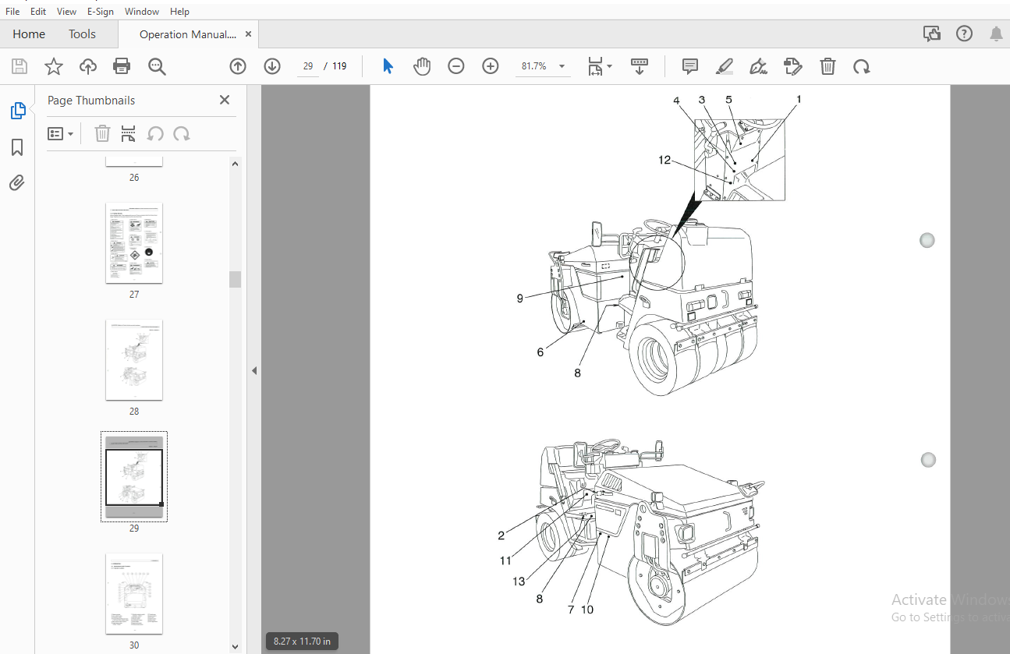
Task: Select page 27 thumbnail
Action: click(x=134, y=243)
